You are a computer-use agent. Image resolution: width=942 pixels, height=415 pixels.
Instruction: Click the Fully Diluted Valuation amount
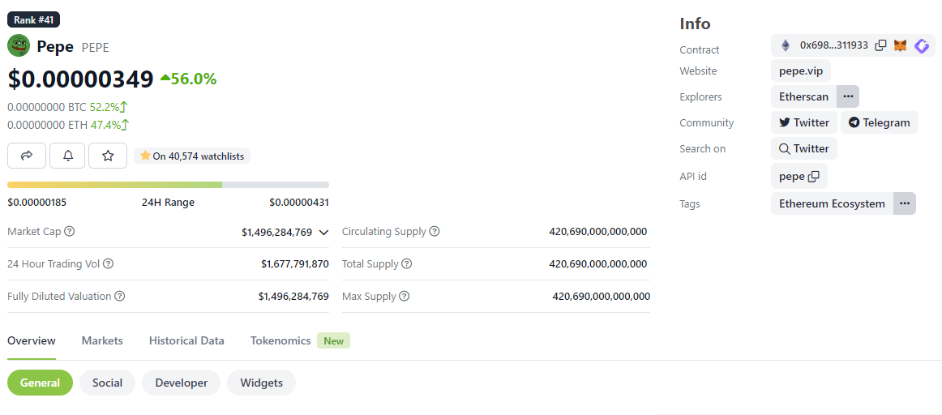[293, 296]
